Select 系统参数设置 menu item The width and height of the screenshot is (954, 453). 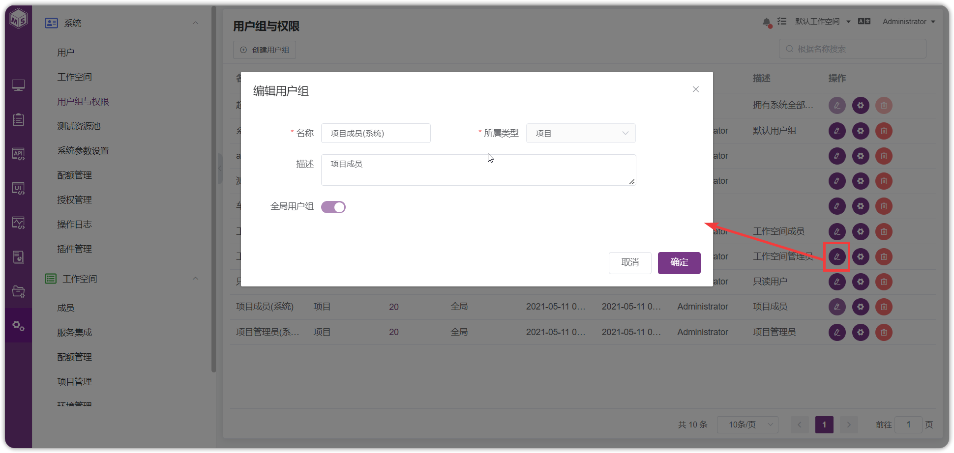click(x=83, y=151)
